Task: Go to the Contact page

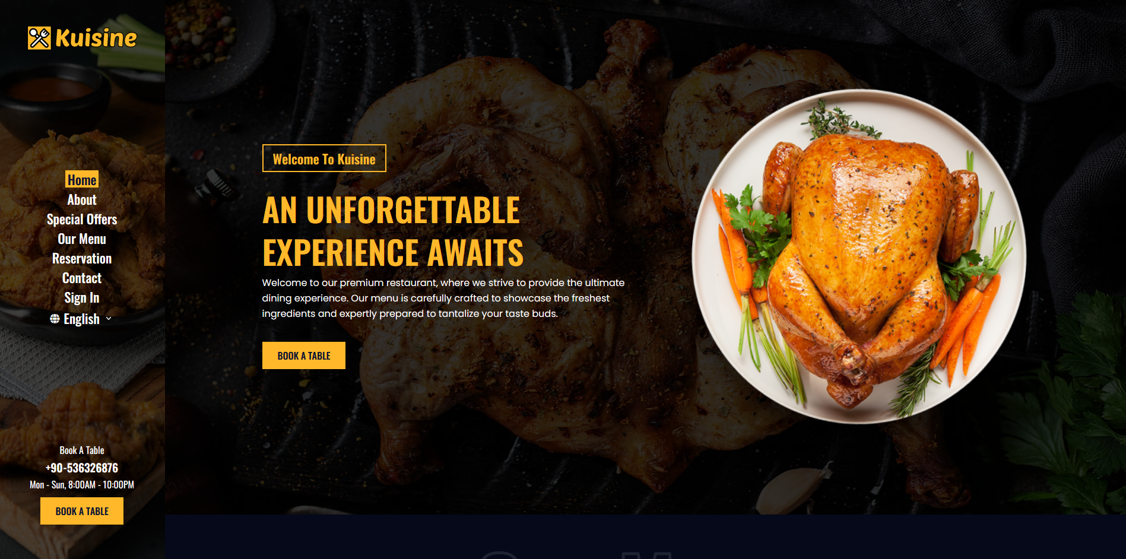Action: click(82, 278)
